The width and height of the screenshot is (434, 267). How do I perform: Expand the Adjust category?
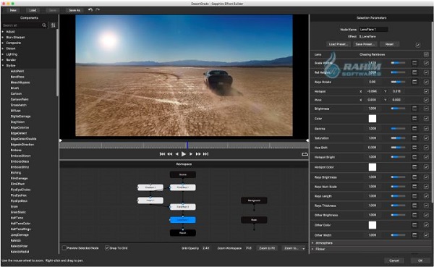[x=3, y=32]
